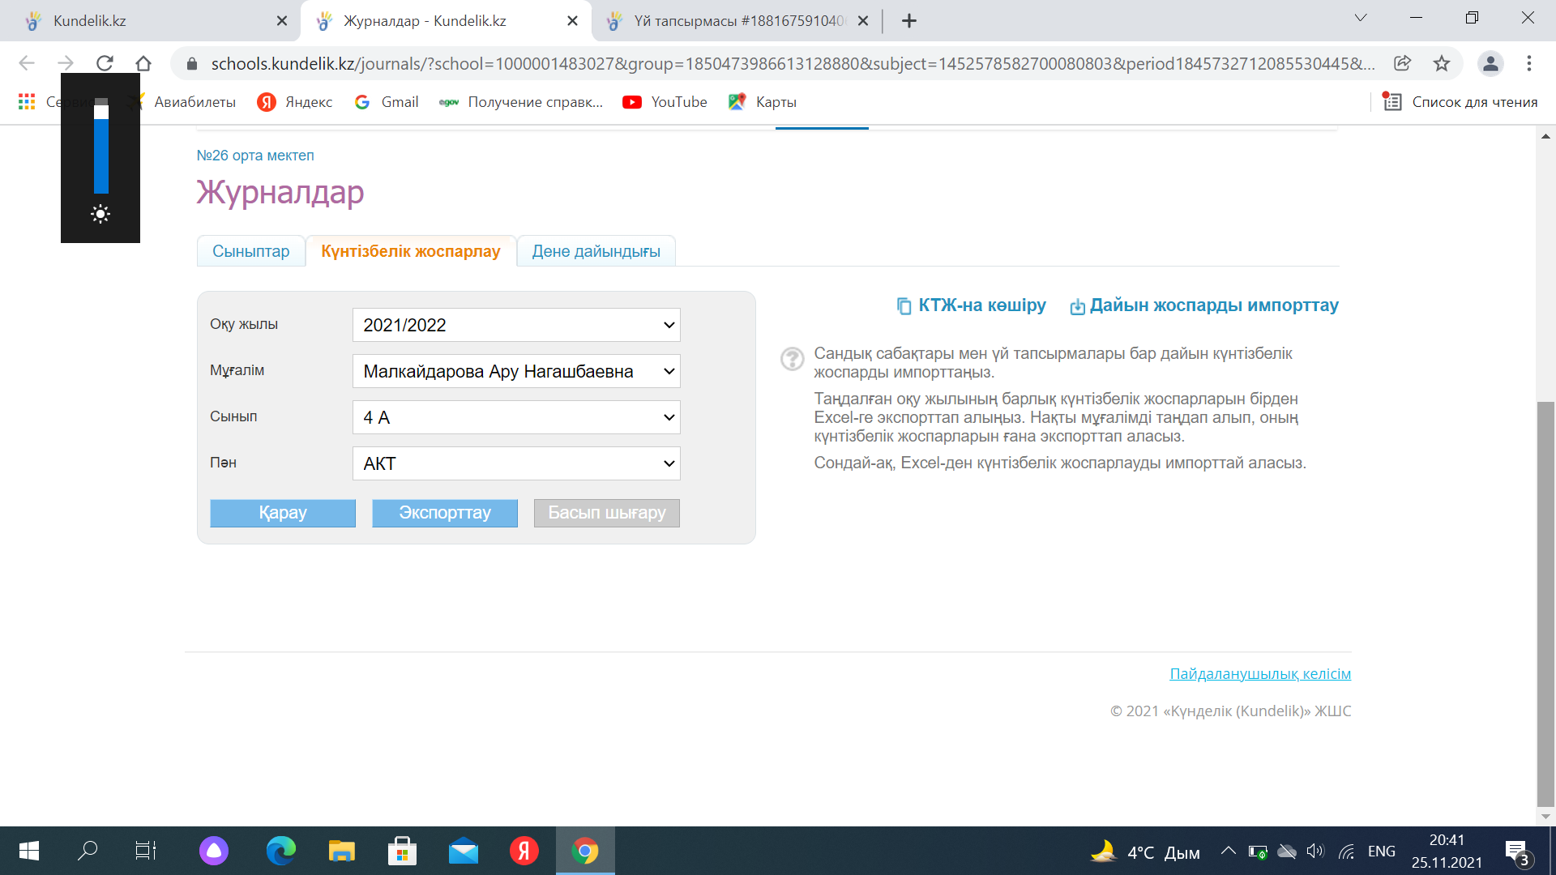Screen dimensions: 1556x875
Task: Switch to the Дене дайындығы tab
Action: pyautogui.click(x=596, y=251)
